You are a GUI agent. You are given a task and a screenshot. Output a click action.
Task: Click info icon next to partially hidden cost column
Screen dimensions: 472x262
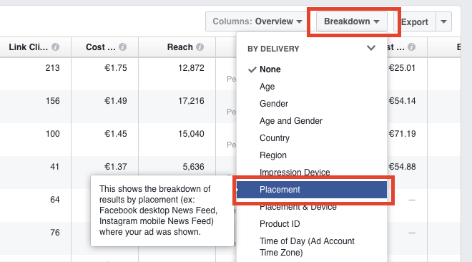coord(411,47)
